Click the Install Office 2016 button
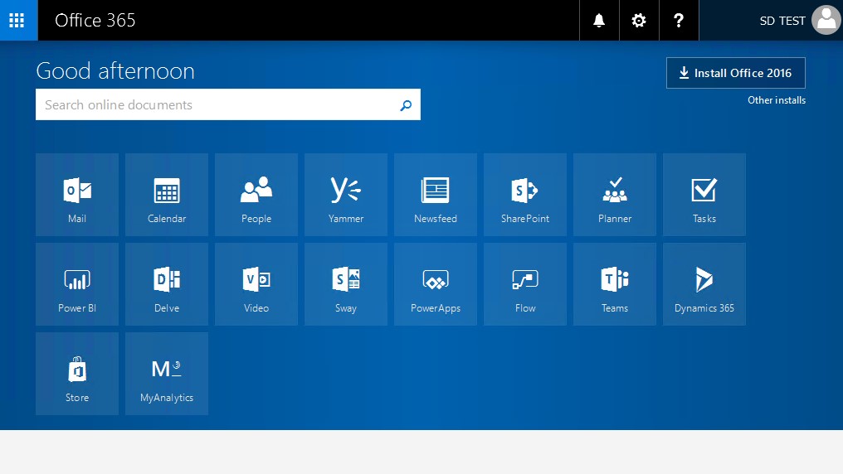 tap(735, 73)
